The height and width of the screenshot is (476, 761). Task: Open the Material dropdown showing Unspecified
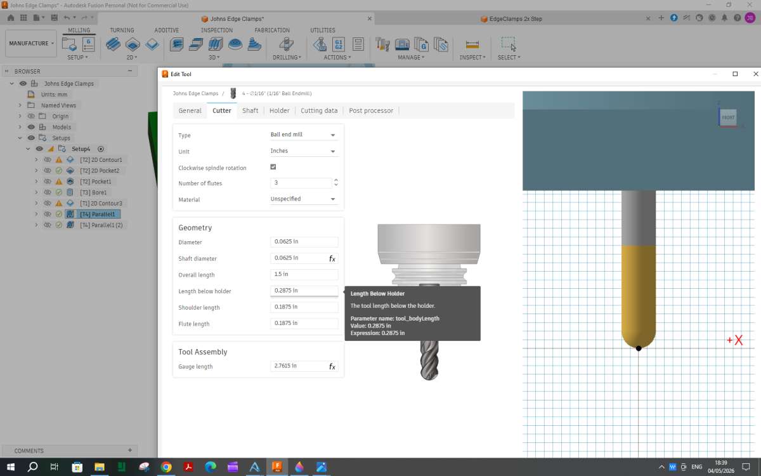point(304,199)
